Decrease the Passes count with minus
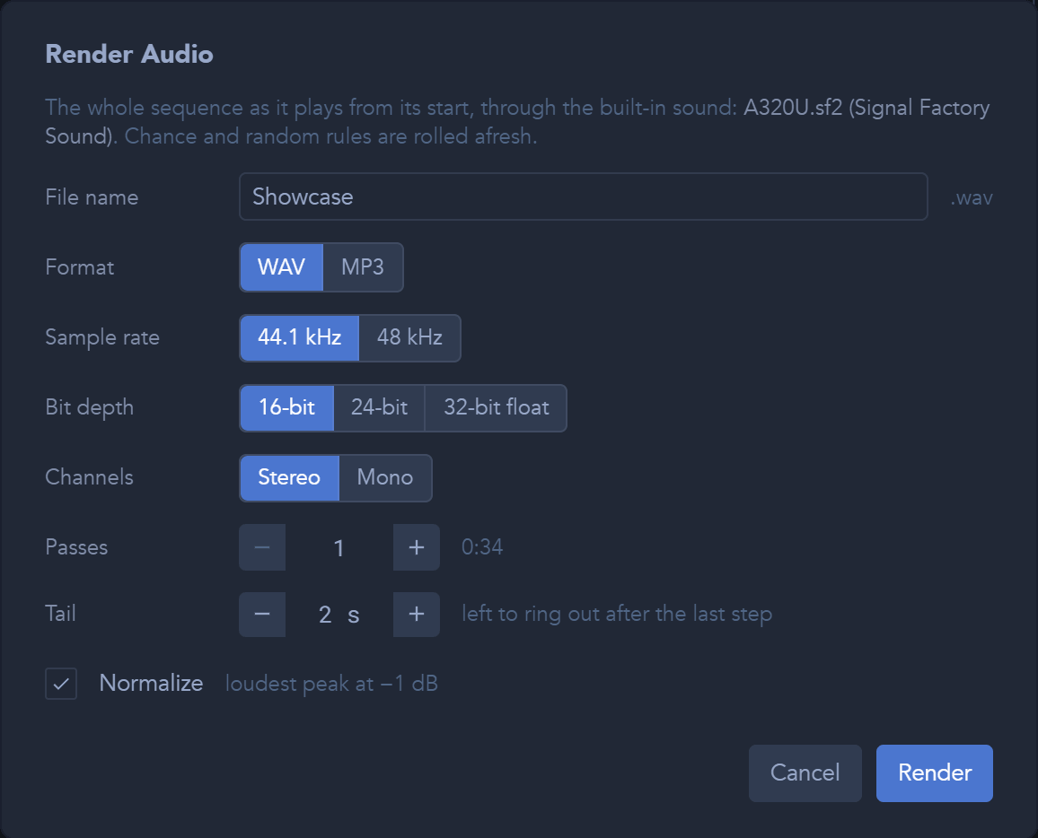This screenshot has width=1038, height=838. point(262,547)
